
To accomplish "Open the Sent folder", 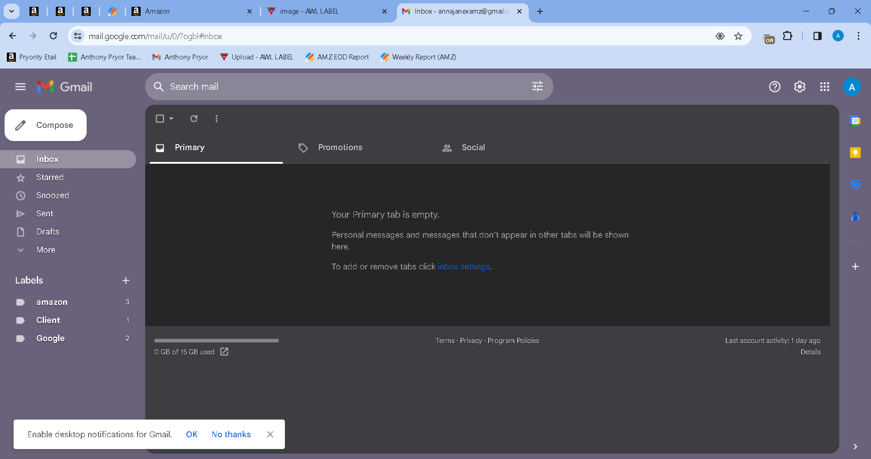I will (x=68, y=214).
